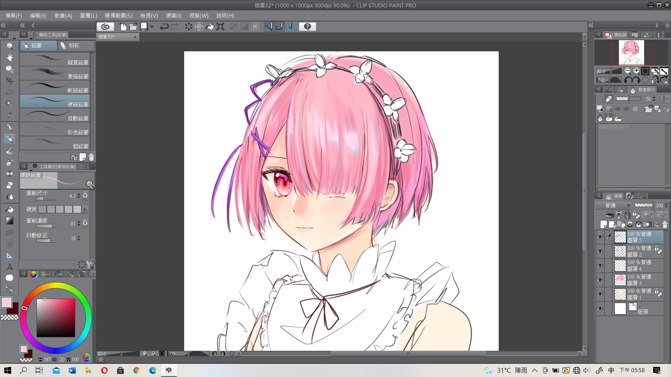Select the Eraser tool
This screenshot has width=671, height=377.
10,185
